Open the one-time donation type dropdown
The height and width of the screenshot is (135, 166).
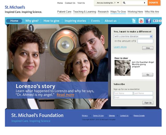click(x=133, y=36)
